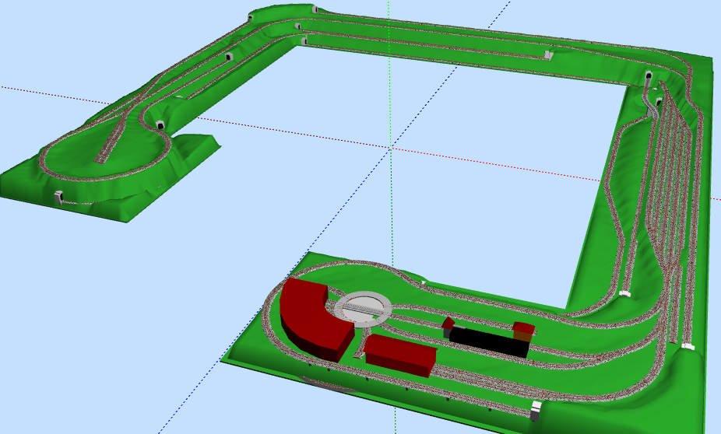This screenshot has width=721, height=434.
Task: Select small red hut at black building's right end
Action: (x=523, y=330)
